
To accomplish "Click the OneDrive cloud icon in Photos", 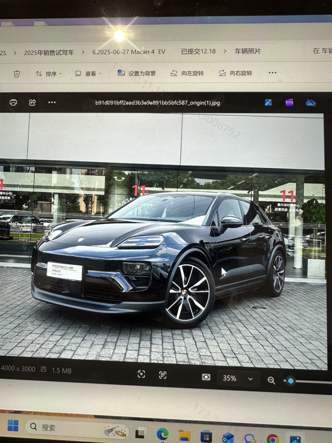I will [x=311, y=103].
